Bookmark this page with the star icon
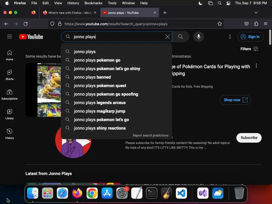This screenshot has width=272, height=204. (220, 24)
